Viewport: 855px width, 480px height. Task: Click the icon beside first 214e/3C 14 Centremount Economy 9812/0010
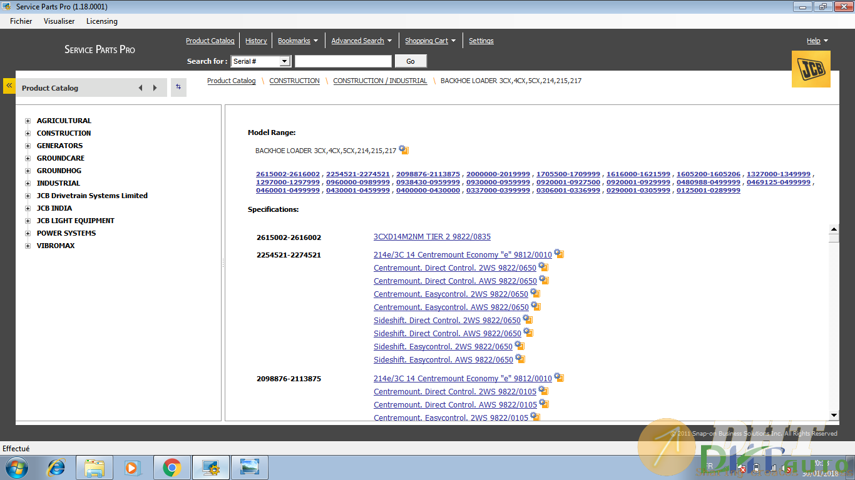[x=559, y=254]
